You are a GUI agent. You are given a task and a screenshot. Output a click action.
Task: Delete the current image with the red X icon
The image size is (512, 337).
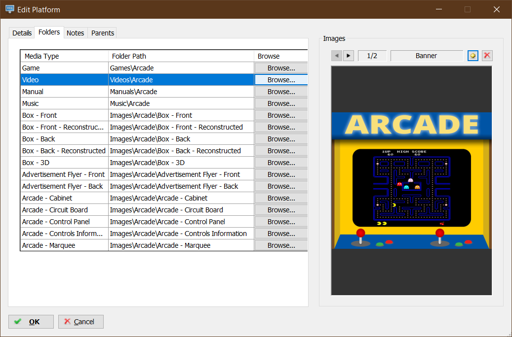pos(487,56)
